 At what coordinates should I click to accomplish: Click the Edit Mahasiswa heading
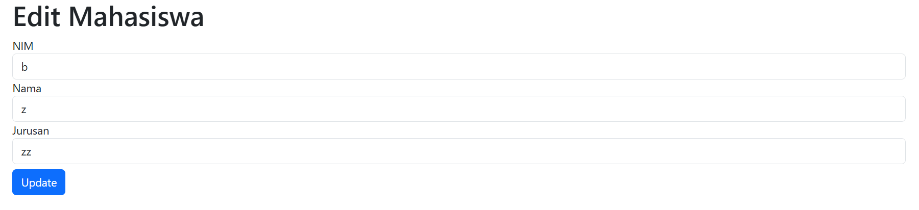pos(108,17)
